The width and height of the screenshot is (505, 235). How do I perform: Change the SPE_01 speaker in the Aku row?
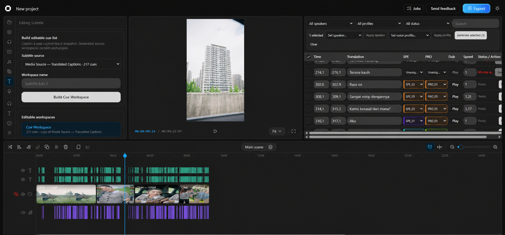point(414,121)
